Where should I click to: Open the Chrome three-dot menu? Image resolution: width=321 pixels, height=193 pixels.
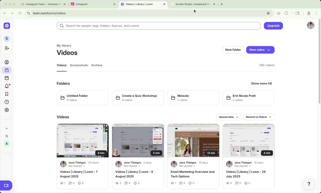coord(316,13)
